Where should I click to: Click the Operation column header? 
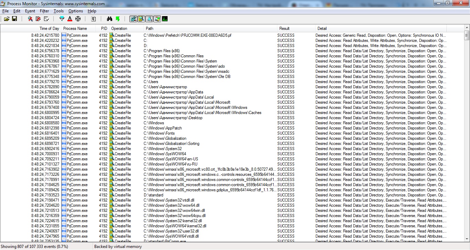tap(126, 29)
